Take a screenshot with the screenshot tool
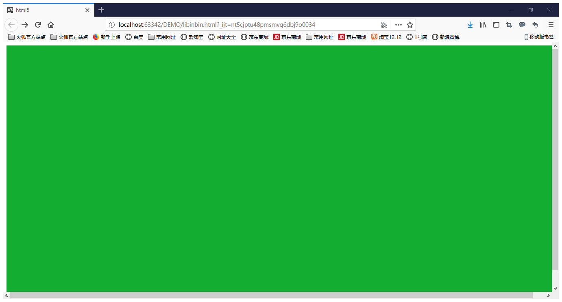Screen dimensions: 562x302 [509, 25]
